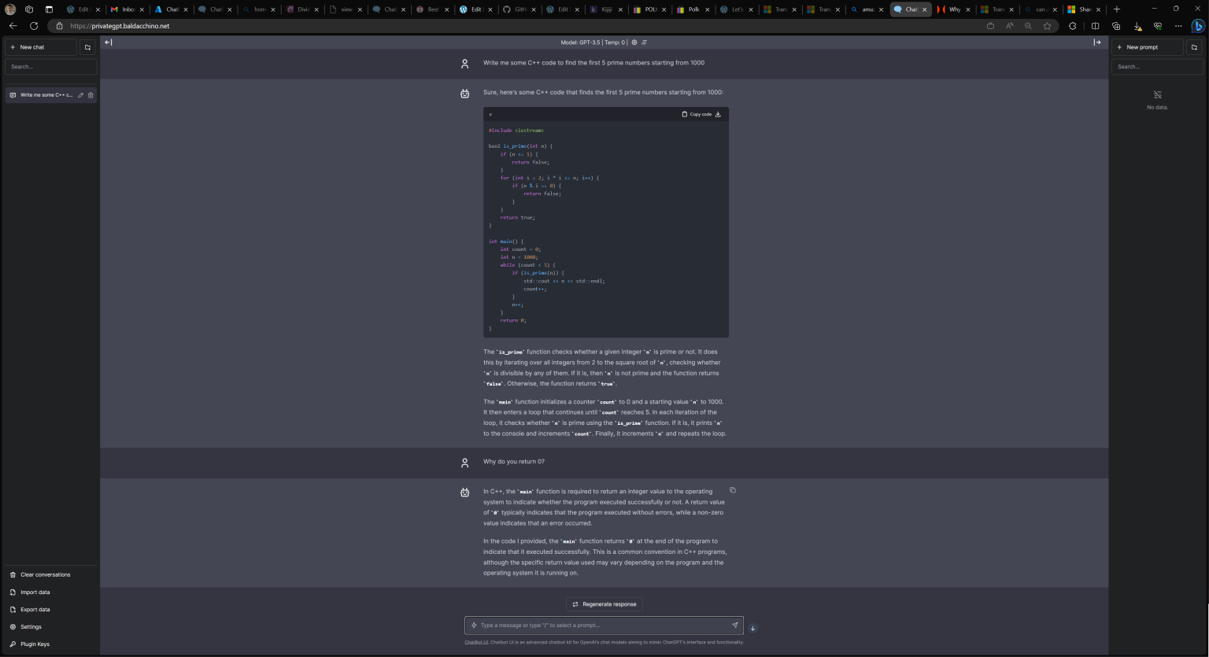
Task: Collapse the right prompts sidebar
Action: click(1097, 42)
